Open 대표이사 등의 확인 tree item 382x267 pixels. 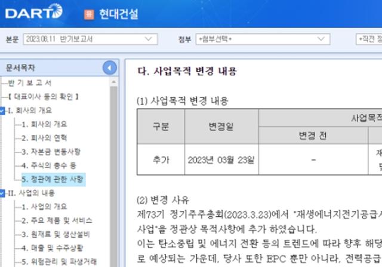(44, 97)
